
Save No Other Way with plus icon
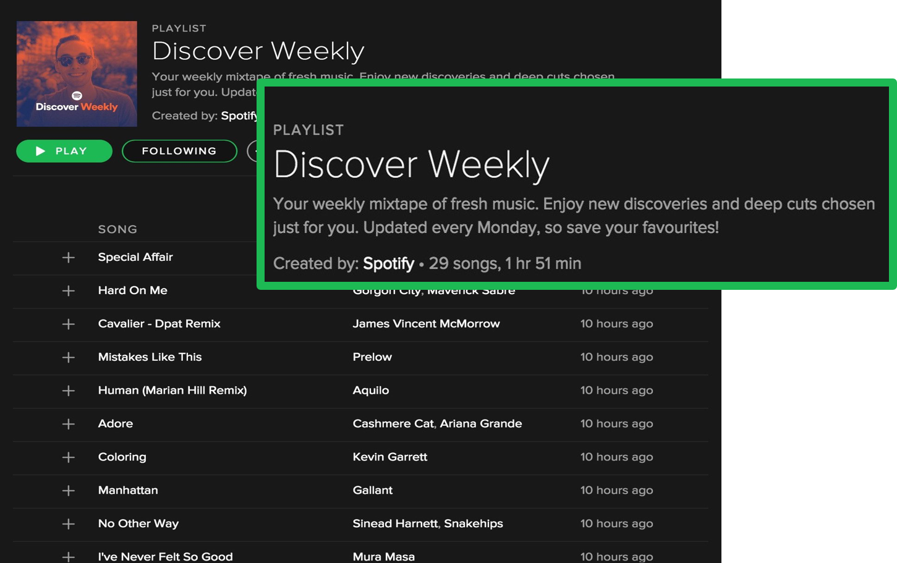click(x=69, y=525)
